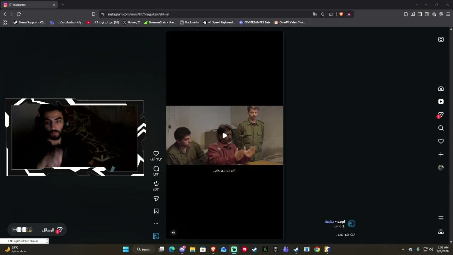
Task: Open the +1 Speed Keyboard bookmark
Action: (x=219, y=22)
